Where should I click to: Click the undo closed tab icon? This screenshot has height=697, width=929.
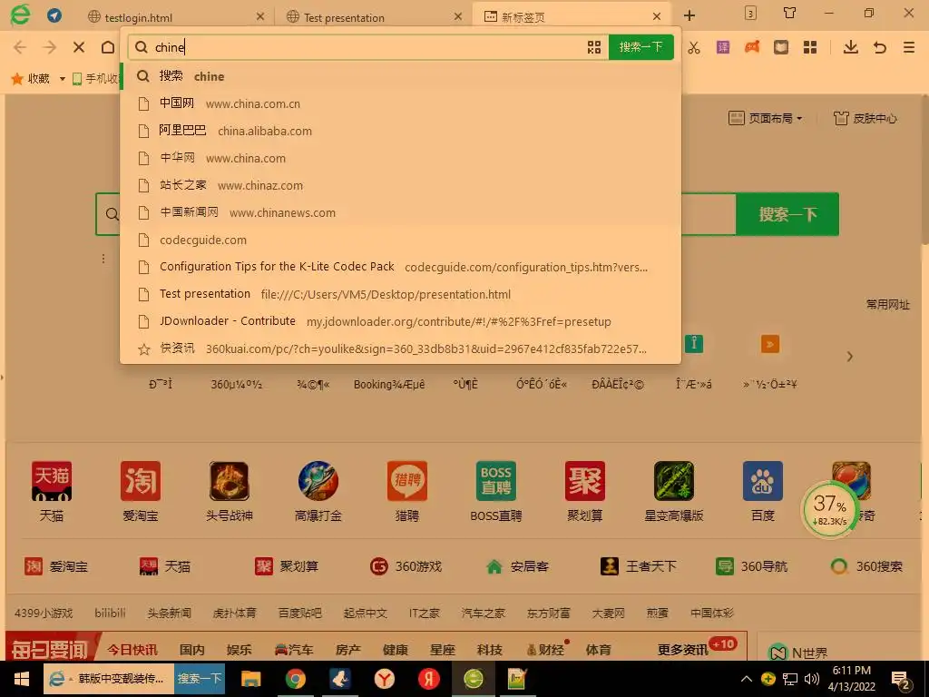pyautogui.click(x=880, y=47)
